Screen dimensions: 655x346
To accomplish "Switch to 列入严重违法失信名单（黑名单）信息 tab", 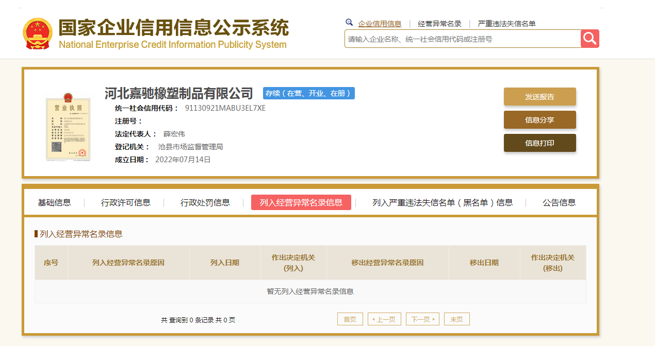I will click(x=443, y=202).
